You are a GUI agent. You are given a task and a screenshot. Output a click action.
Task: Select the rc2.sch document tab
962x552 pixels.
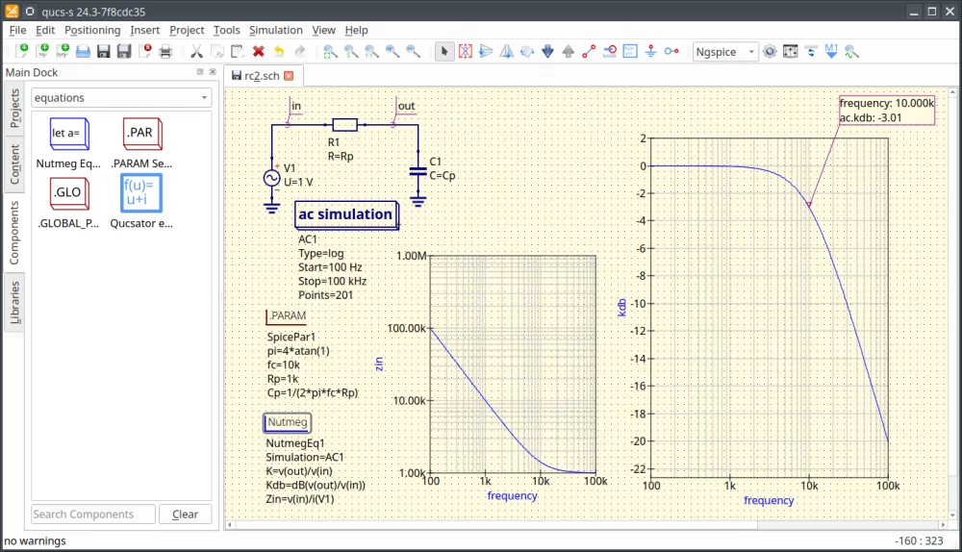click(263, 76)
